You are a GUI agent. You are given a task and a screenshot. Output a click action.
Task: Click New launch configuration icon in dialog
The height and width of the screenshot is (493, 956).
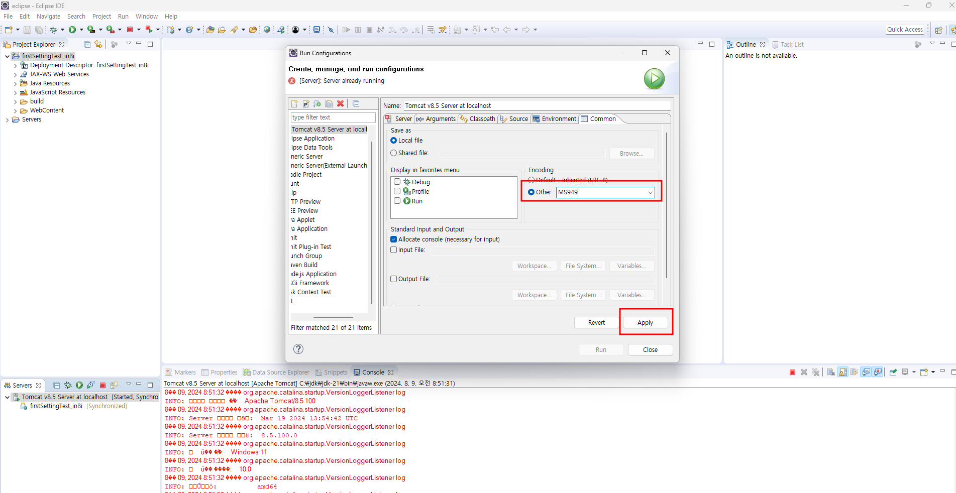point(294,104)
